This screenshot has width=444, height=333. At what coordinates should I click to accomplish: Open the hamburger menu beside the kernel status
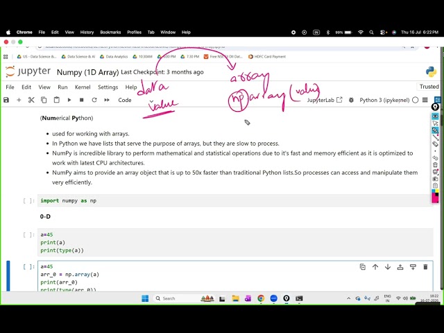pos(425,100)
